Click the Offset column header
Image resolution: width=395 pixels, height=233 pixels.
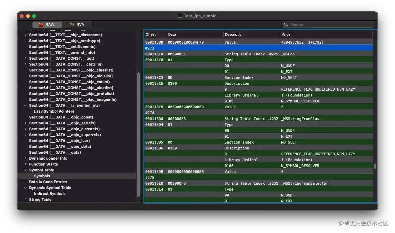(x=151, y=34)
